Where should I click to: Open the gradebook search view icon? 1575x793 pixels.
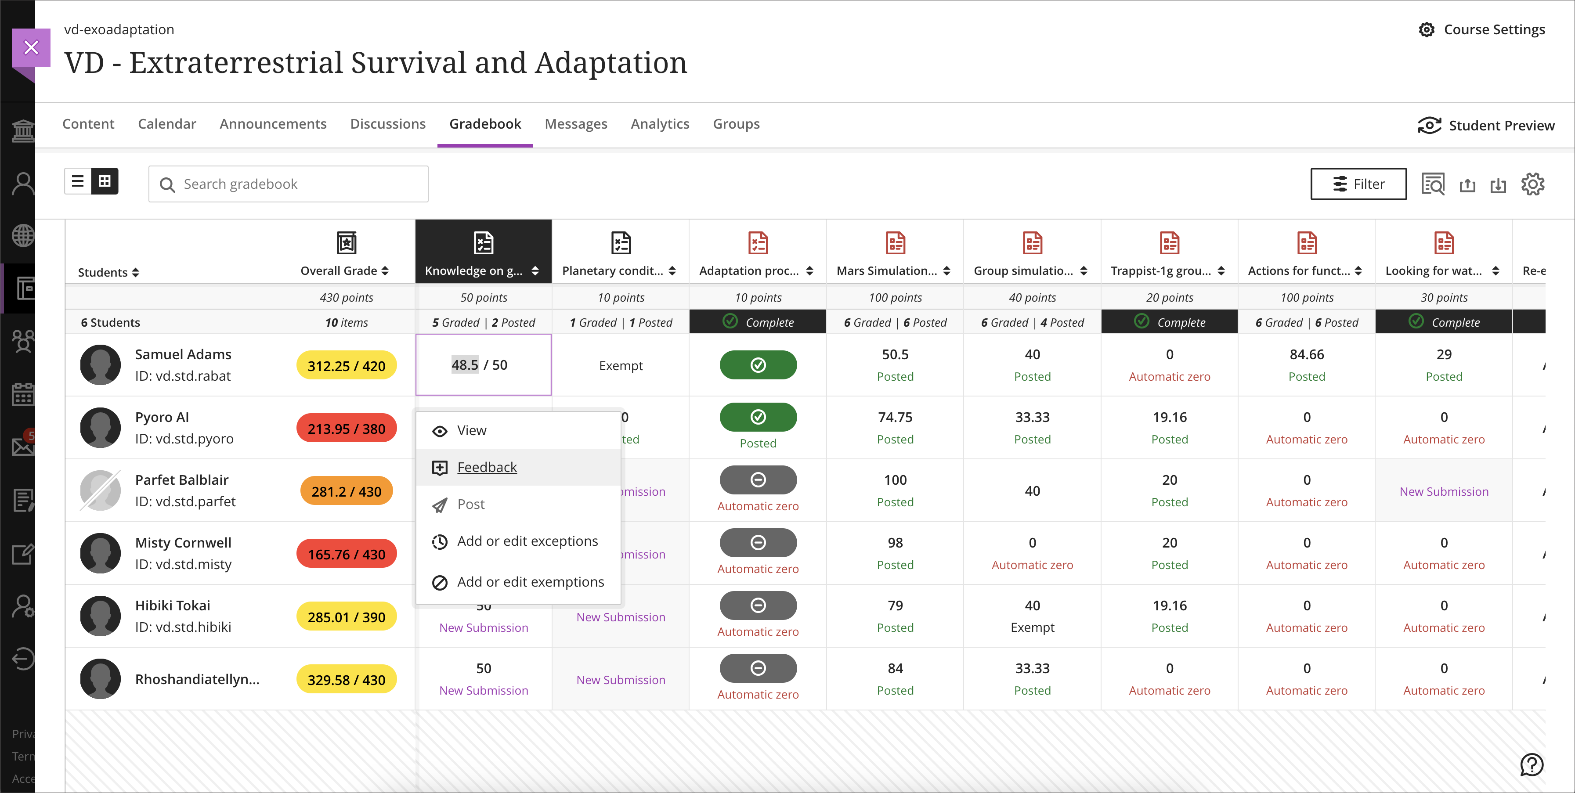point(1433,184)
